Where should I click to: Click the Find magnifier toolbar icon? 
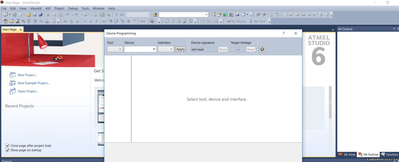[x=109, y=15]
